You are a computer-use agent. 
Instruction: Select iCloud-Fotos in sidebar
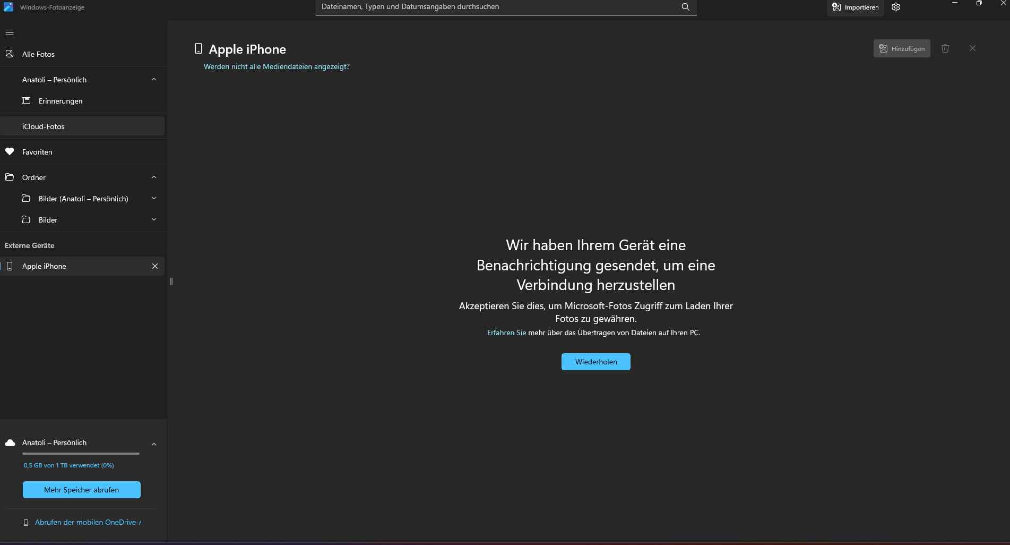pyautogui.click(x=82, y=126)
